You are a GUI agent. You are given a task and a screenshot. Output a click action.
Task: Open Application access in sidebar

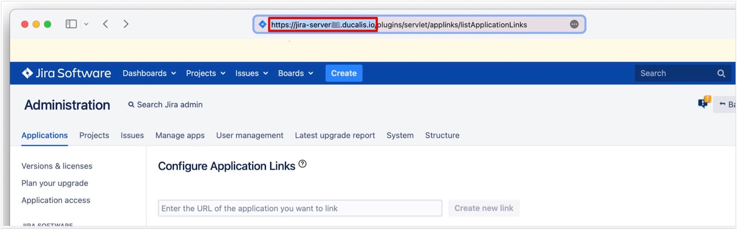(56, 200)
